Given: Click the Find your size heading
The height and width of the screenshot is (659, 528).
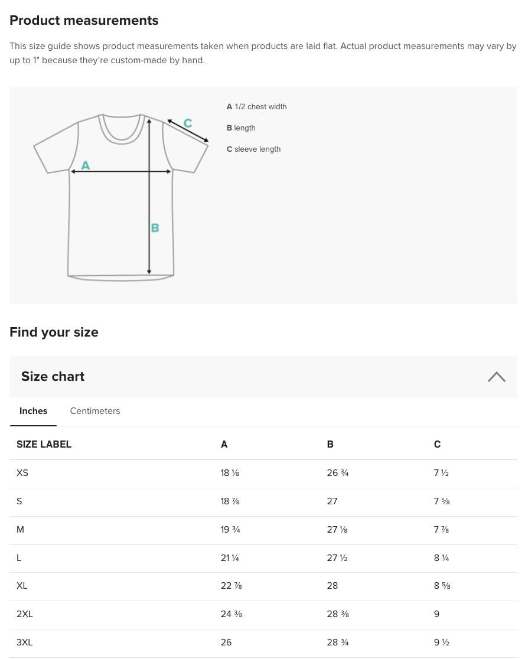Looking at the screenshot, I should 54,332.
